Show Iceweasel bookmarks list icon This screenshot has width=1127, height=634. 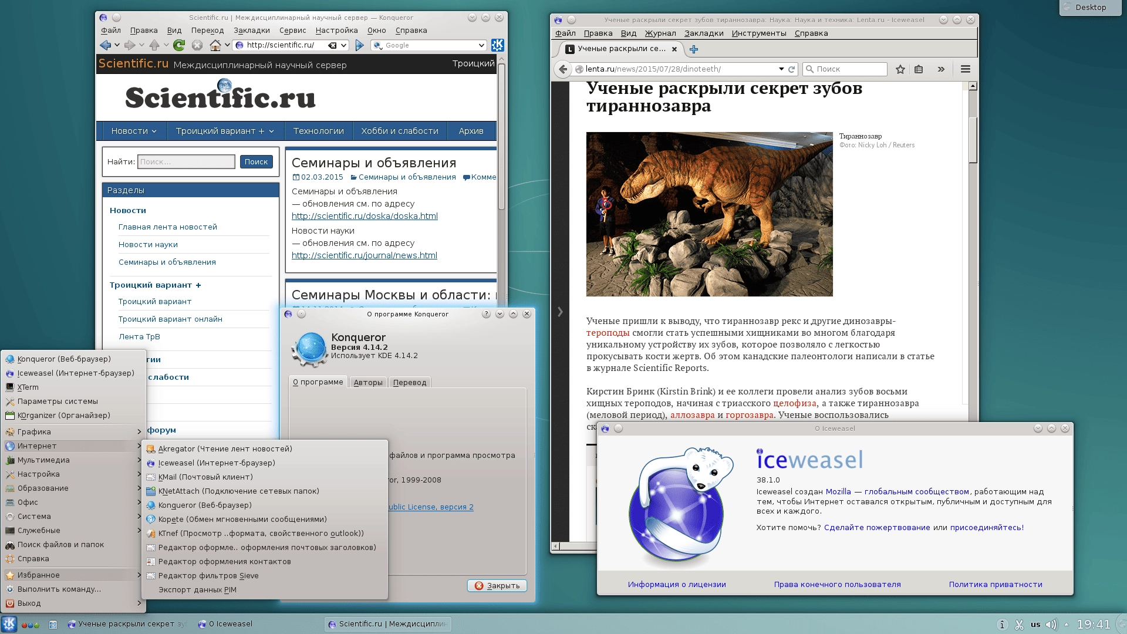[x=919, y=69]
